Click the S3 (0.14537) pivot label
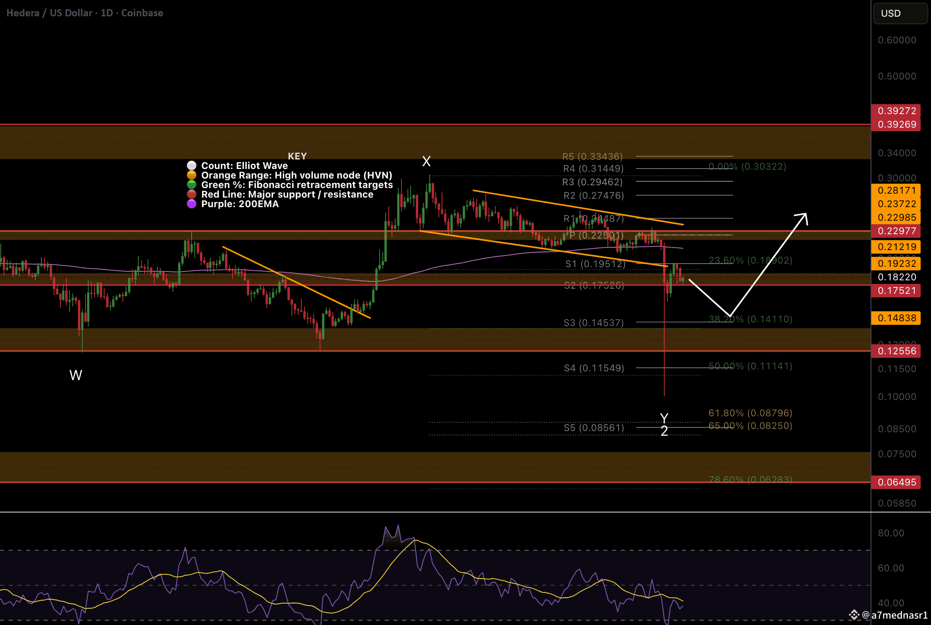 tap(594, 322)
